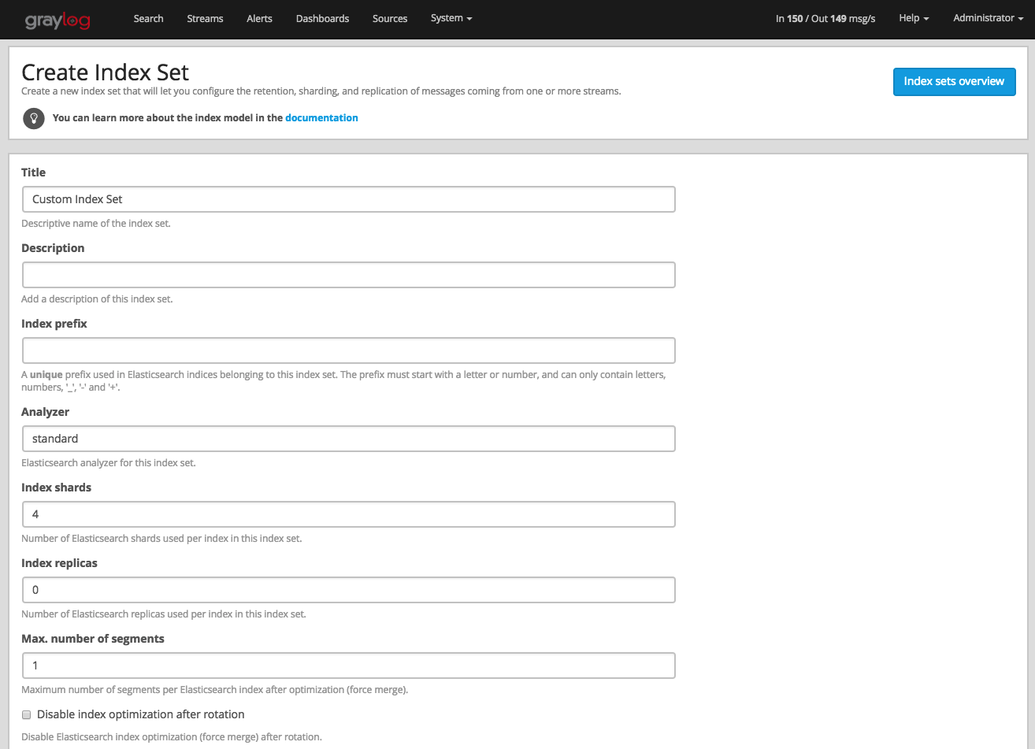Go to the Alerts page
Viewport: 1035px width, 749px height.
[x=259, y=18]
